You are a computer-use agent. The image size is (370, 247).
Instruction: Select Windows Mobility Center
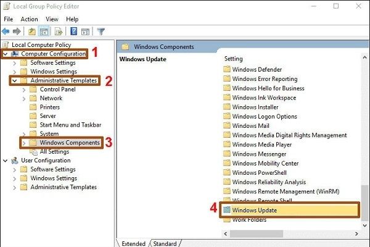265,163
